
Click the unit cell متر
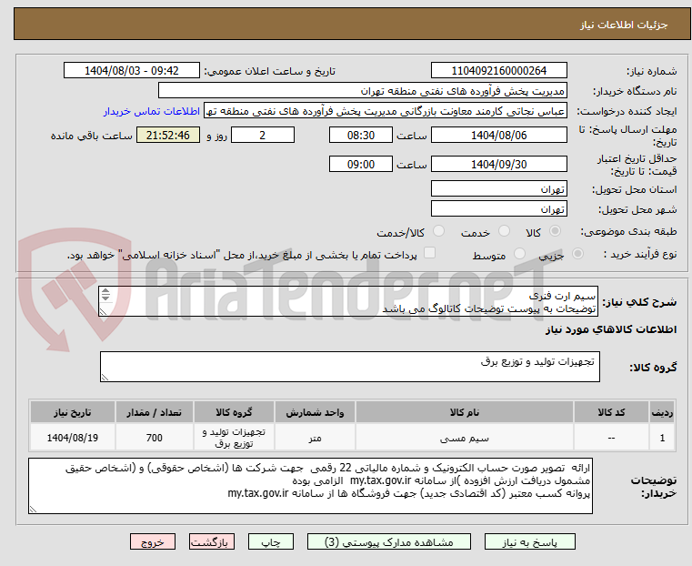tap(315, 438)
